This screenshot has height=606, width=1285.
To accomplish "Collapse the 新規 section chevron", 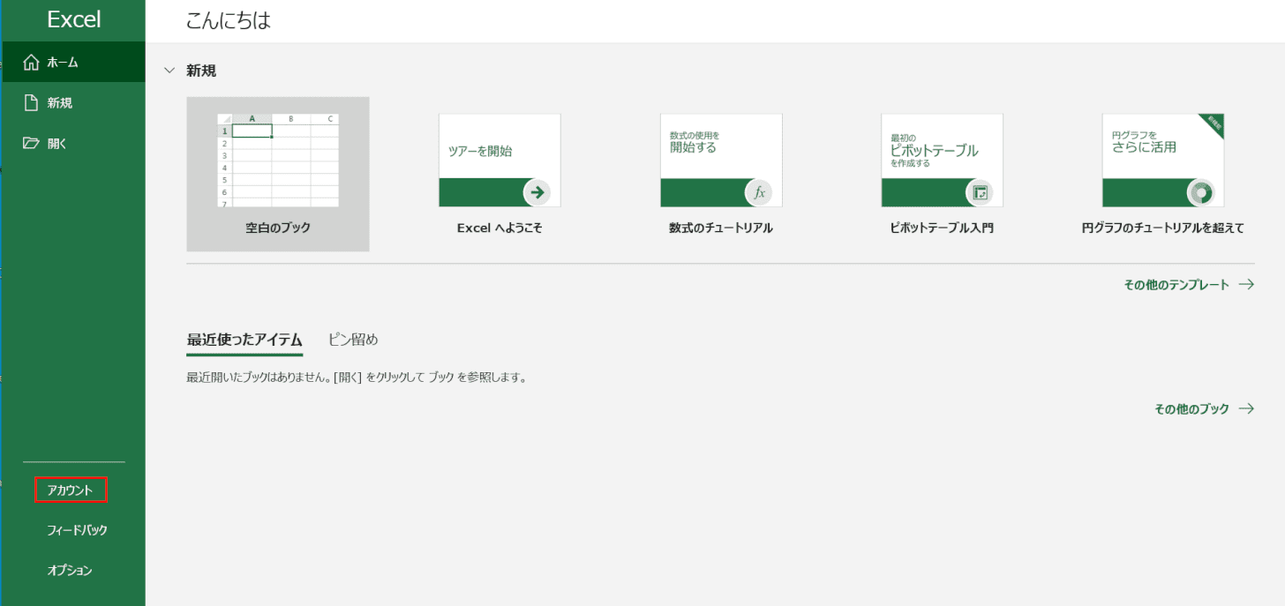I will coord(169,71).
